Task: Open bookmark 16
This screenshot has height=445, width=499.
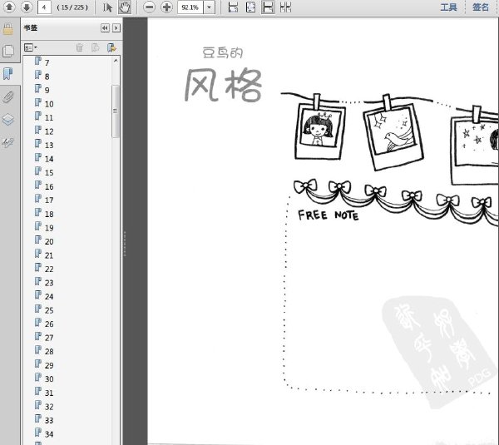Action: pos(49,186)
